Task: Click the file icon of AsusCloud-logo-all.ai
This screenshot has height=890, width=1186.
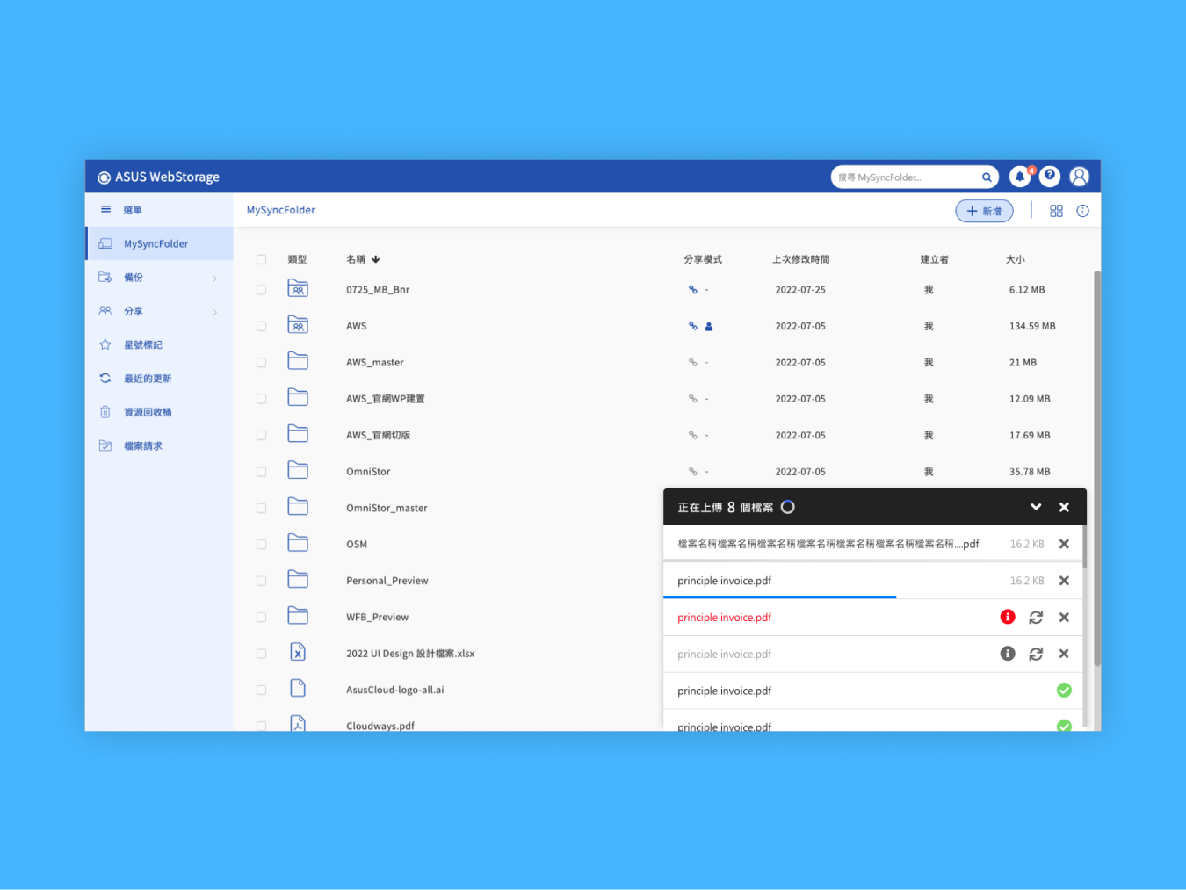Action: [x=298, y=688]
